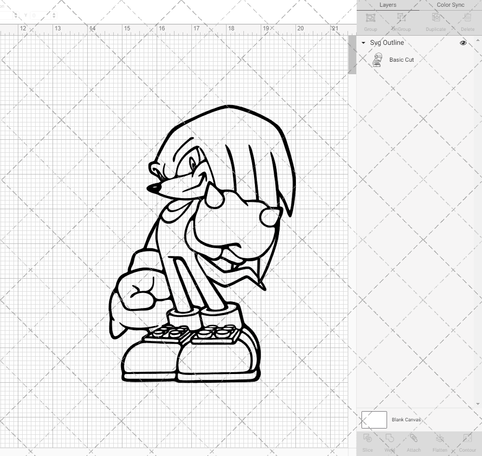The image size is (482, 456).
Task: Click the Blank Canvas label
Action: point(406,419)
